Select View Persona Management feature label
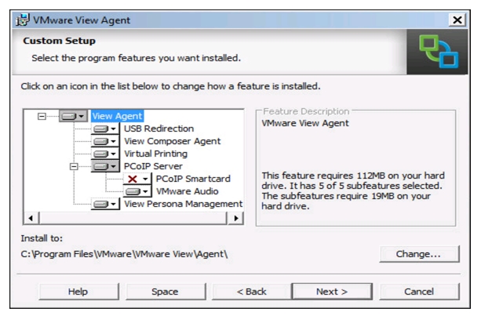This screenshot has height=319, width=481. (x=183, y=204)
